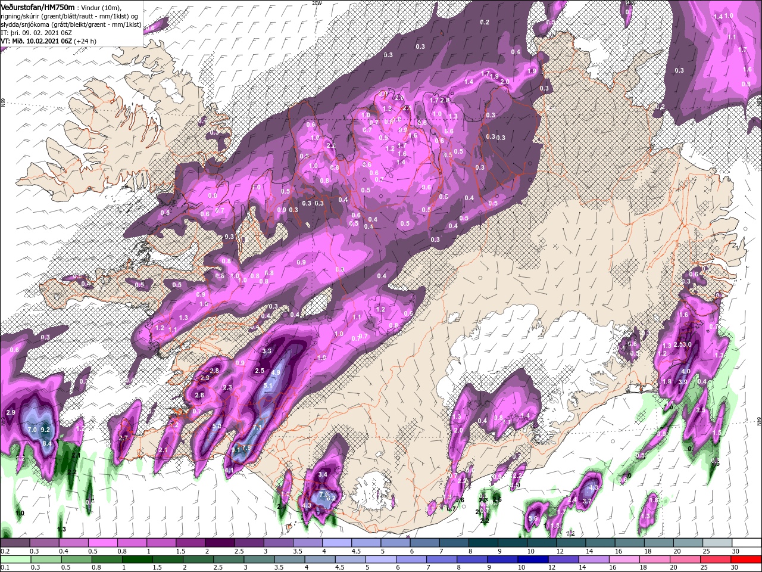Click the '4.9' precipitation value on the map
Image resolution: width=762 pixels, height=572 pixels.
click(276, 372)
